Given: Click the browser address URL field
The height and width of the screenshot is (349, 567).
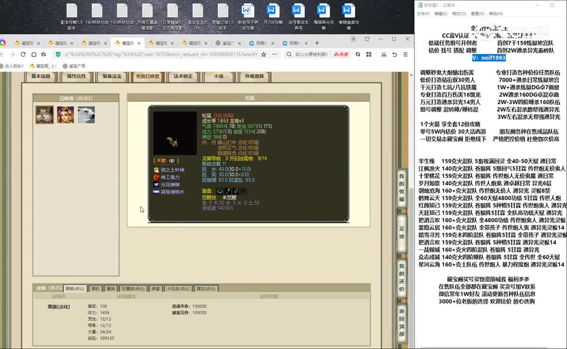Looking at the screenshot, I should 161,54.
